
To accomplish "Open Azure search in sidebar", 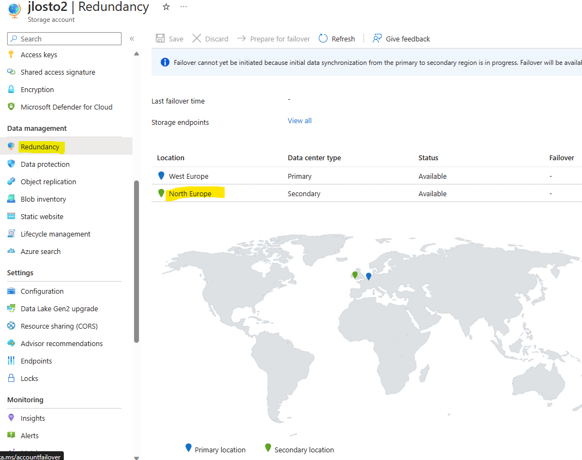I will (40, 251).
